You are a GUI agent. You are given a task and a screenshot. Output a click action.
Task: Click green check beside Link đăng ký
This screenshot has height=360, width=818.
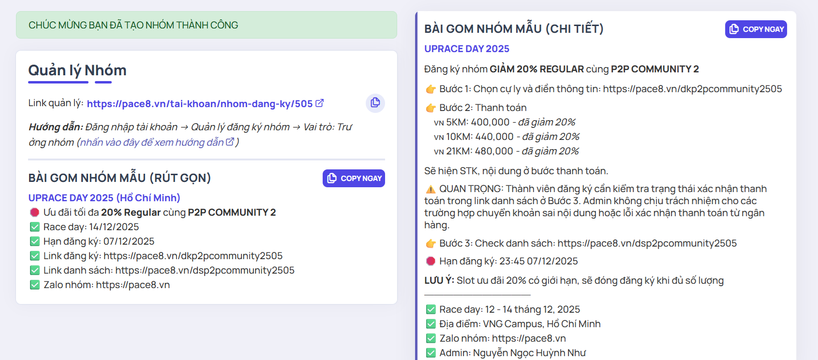point(35,256)
